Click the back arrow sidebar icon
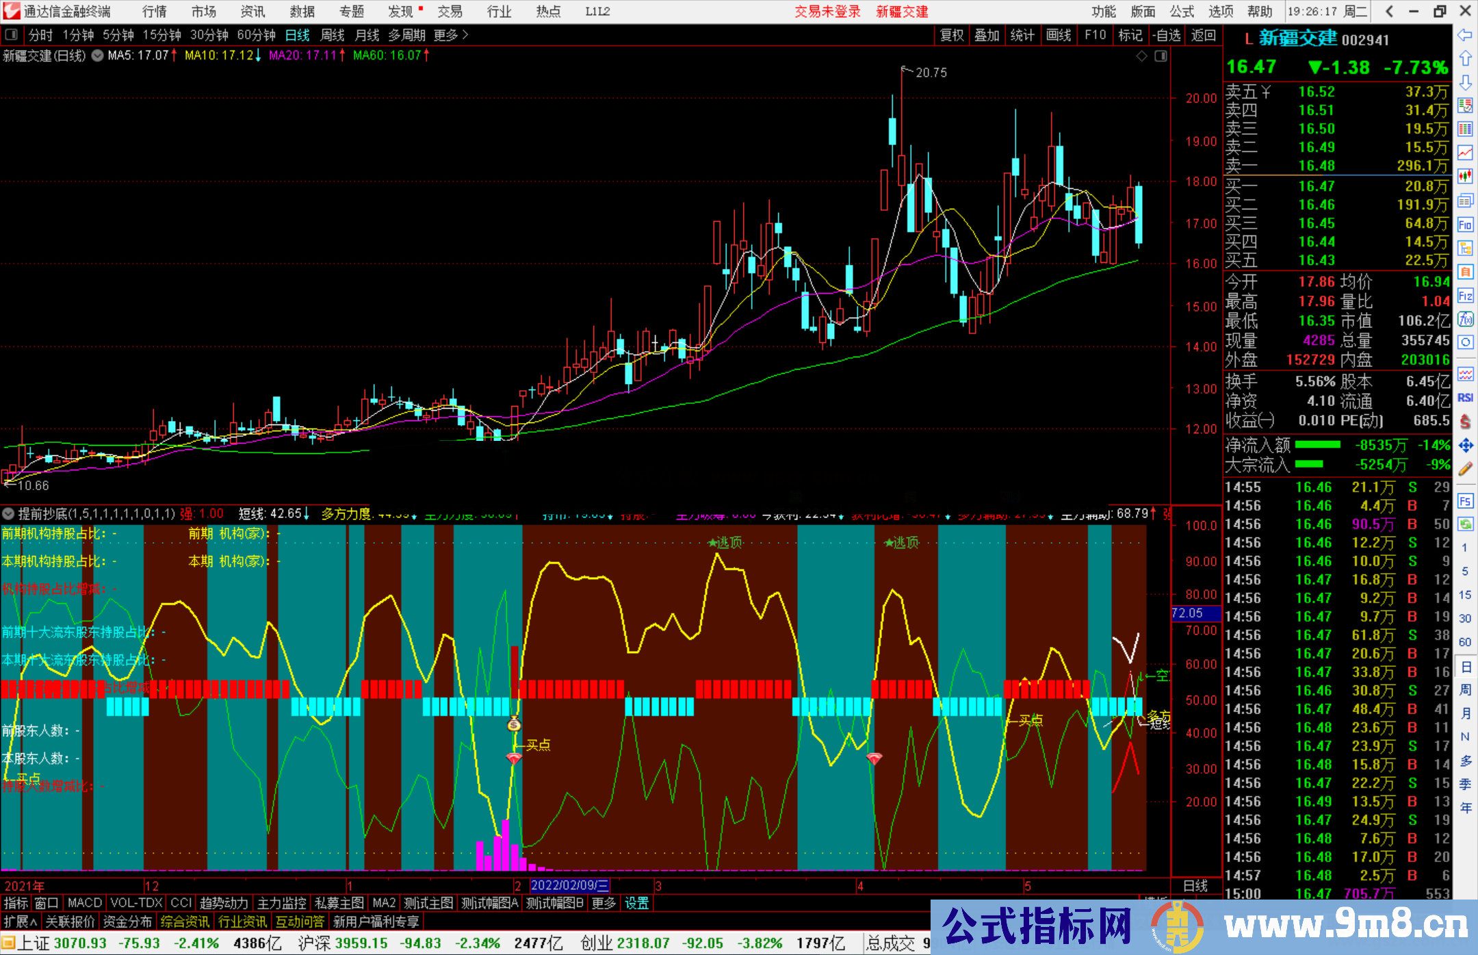This screenshot has height=955, width=1478. pyautogui.click(x=1465, y=35)
